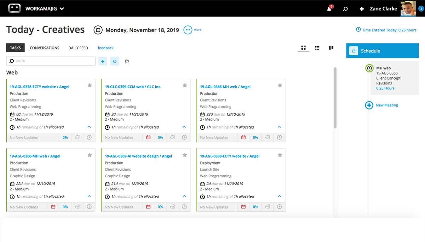Image resolution: width=425 pixels, height=242 pixels.
Task: Open notifications via the bell icon
Action: [328, 8]
